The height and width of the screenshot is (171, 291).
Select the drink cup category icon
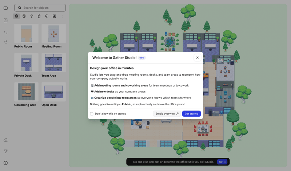coord(39,16)
